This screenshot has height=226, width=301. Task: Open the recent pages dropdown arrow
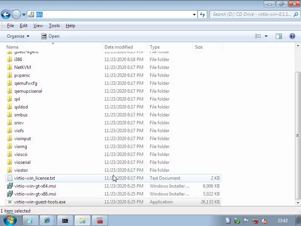(24, 15)
